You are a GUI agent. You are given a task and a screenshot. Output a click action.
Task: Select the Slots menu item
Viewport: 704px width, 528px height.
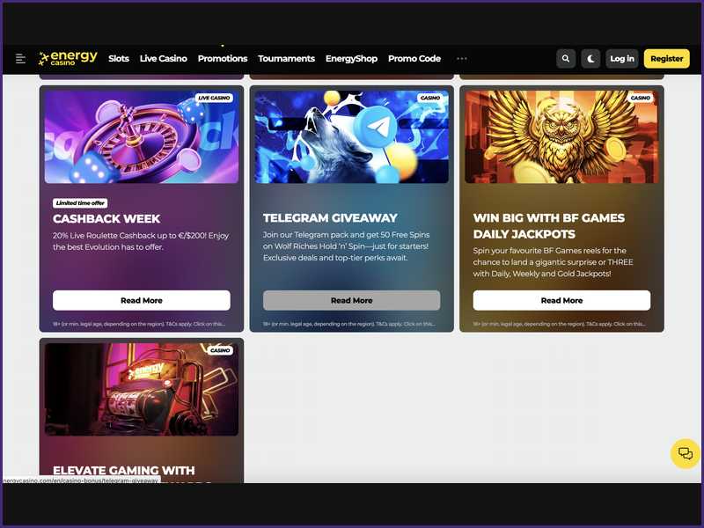pyautogui.click(x=118, y=59)
